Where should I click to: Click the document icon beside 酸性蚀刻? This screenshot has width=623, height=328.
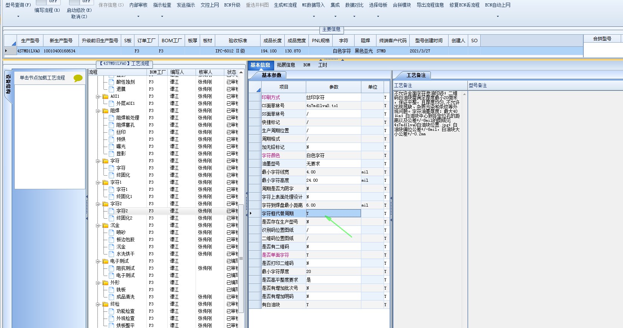(x=111, y=82)
